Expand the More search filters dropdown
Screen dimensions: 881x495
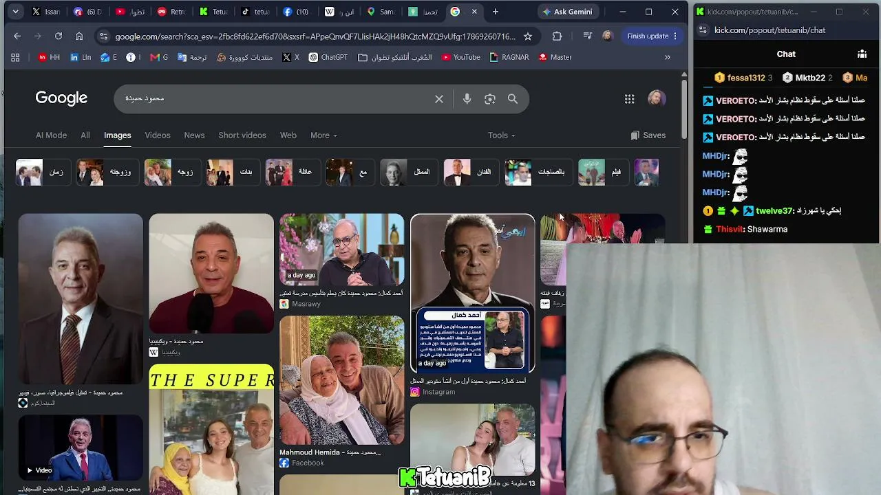click(323, 135)
